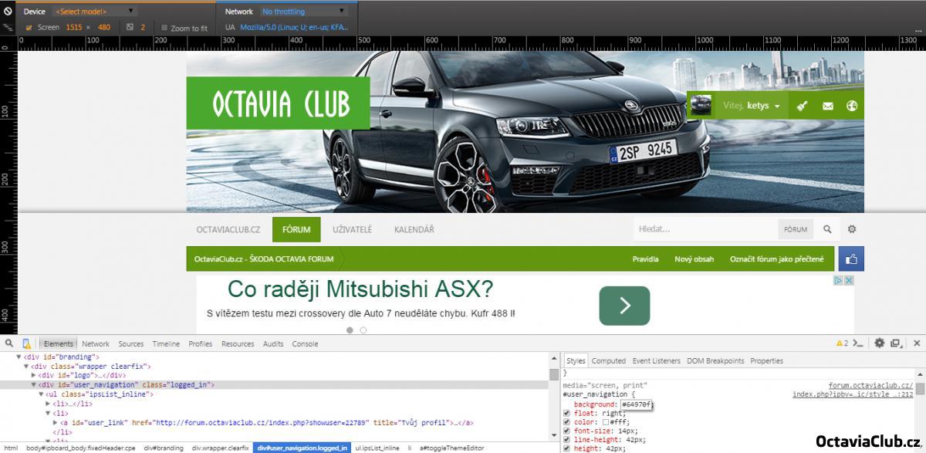The image size is (926, 453).
Task: Click the magnifier search icon beside FÓRUM
Action: pyautogui.click(x=826, y=229)
